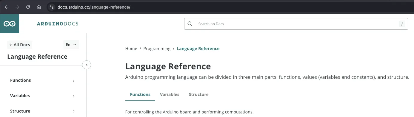414x117 pixels.
Task: Click the Arduino infinity logo
Action: click(x=10, y=24)
